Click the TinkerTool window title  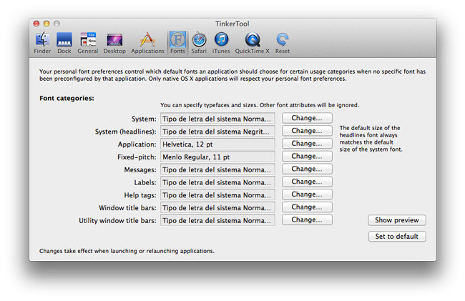point(232,24)
